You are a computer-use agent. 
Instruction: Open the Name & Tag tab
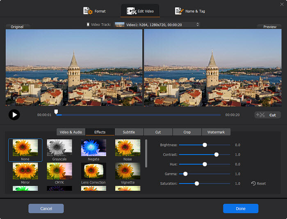click(x=190, y=11)
